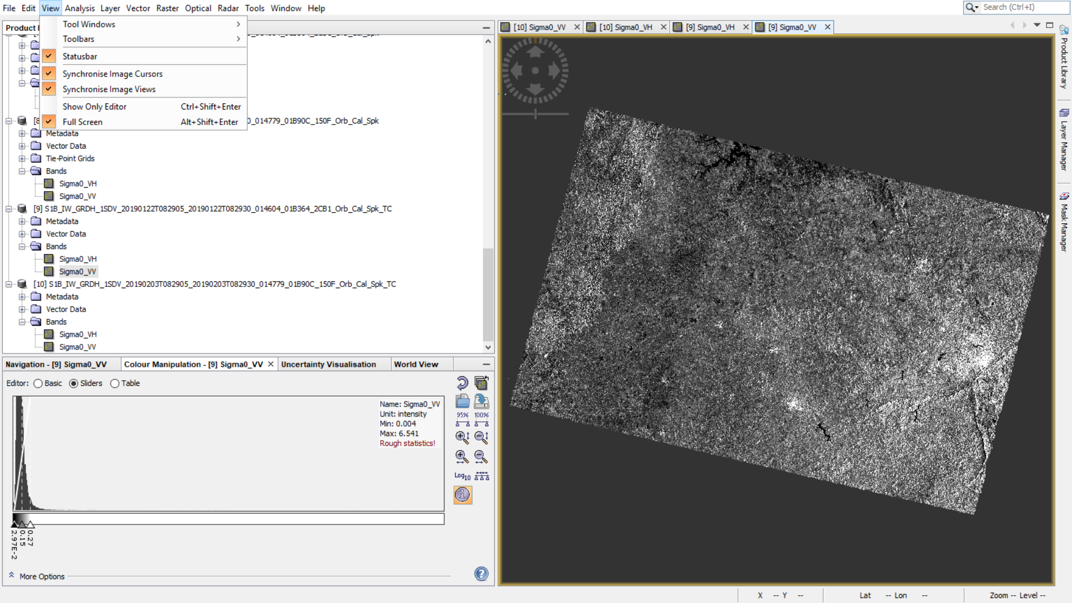Switch to the World View tab
The width and height of the screenshot is (1072, 603).
pos(416,364)
